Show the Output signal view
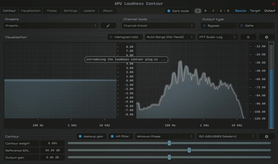278x164 pixels. (x=270, y=11)
